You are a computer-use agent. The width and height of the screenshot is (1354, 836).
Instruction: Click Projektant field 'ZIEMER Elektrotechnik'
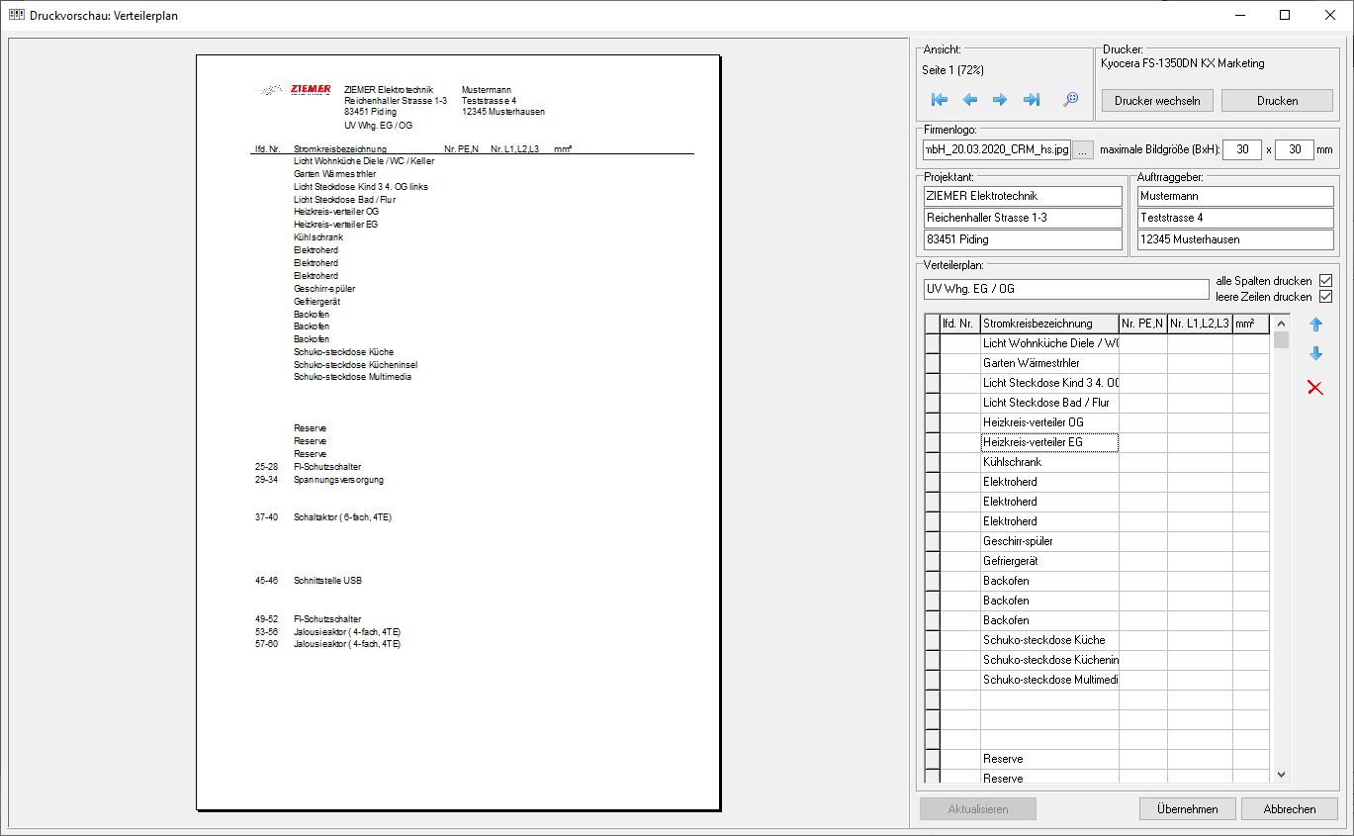(x=1023, y=196)
